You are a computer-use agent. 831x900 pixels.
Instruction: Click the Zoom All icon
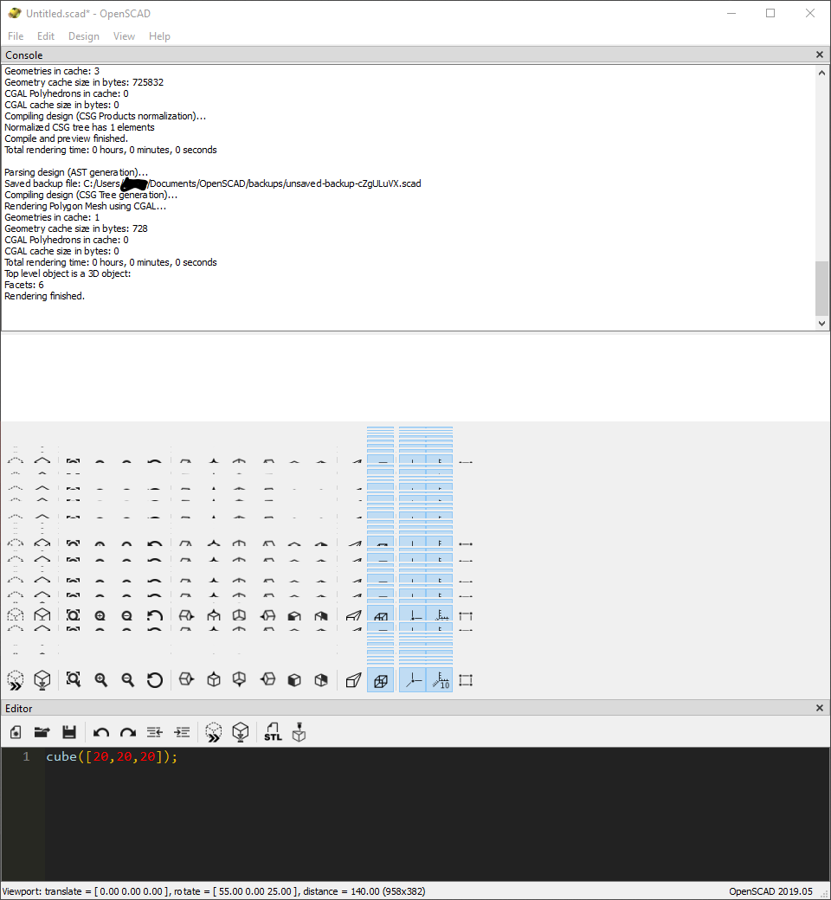tap(73, 680)
